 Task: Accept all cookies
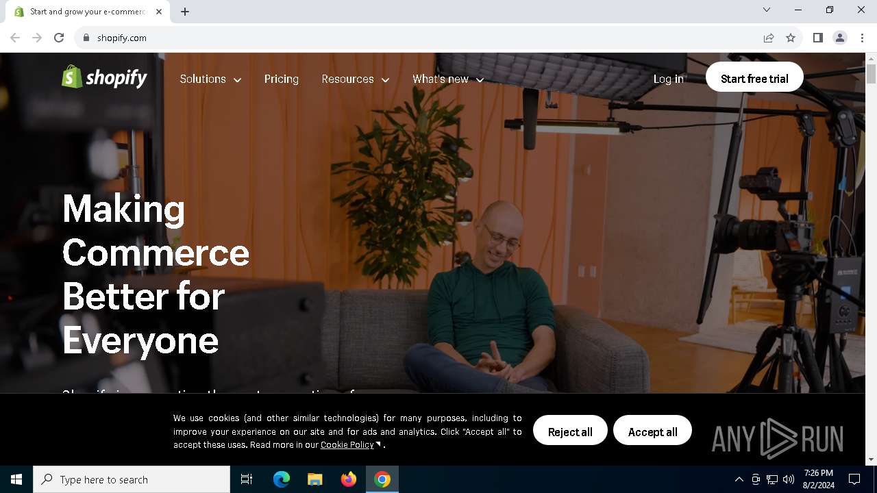(652, 431)
